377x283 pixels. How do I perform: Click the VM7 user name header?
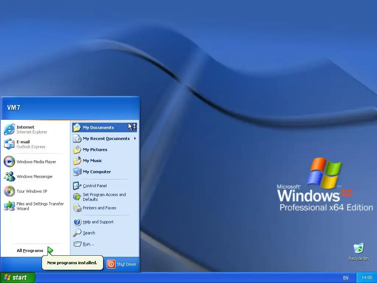click(14, 108)
